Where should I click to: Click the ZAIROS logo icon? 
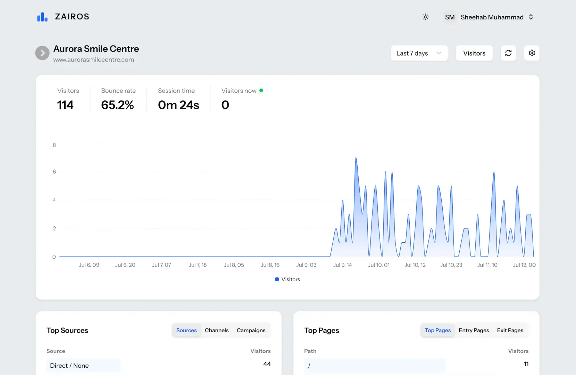pyautogui.click(x=42, y=16)
